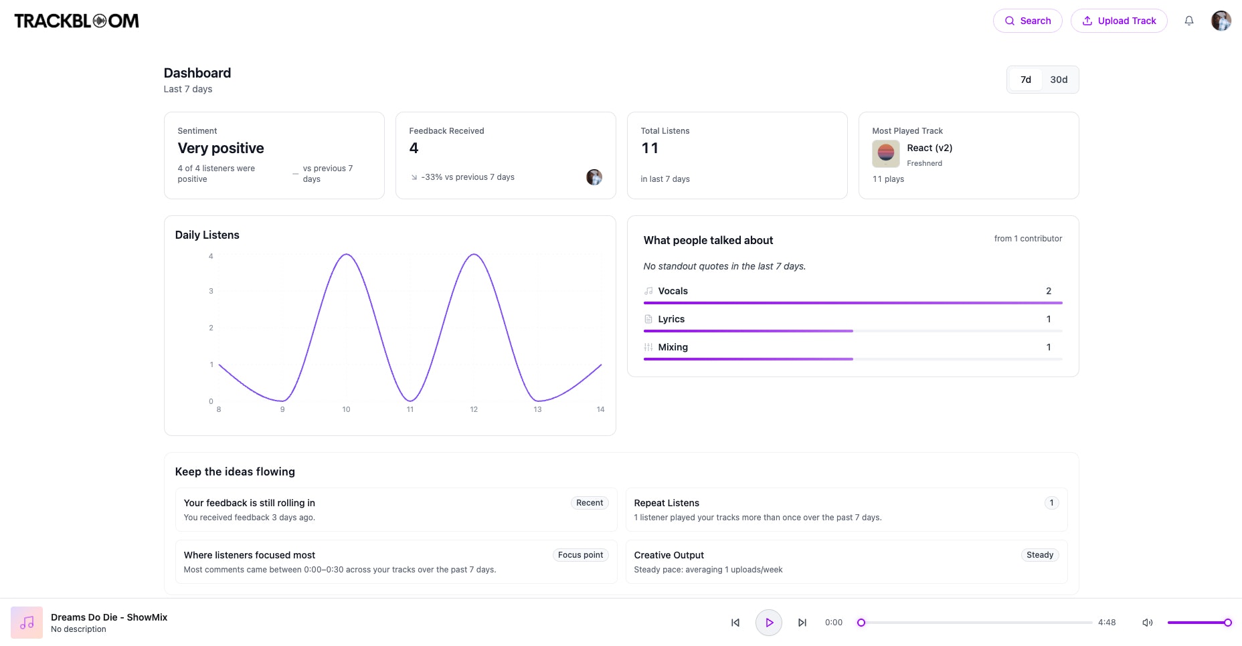Screen dimensions: 1242x646
Task: Click the '11 plays' text
Action: point(888,179)
